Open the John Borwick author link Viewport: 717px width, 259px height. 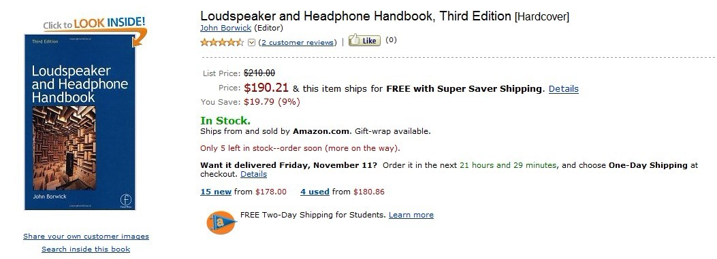click(x=226, y=28)
